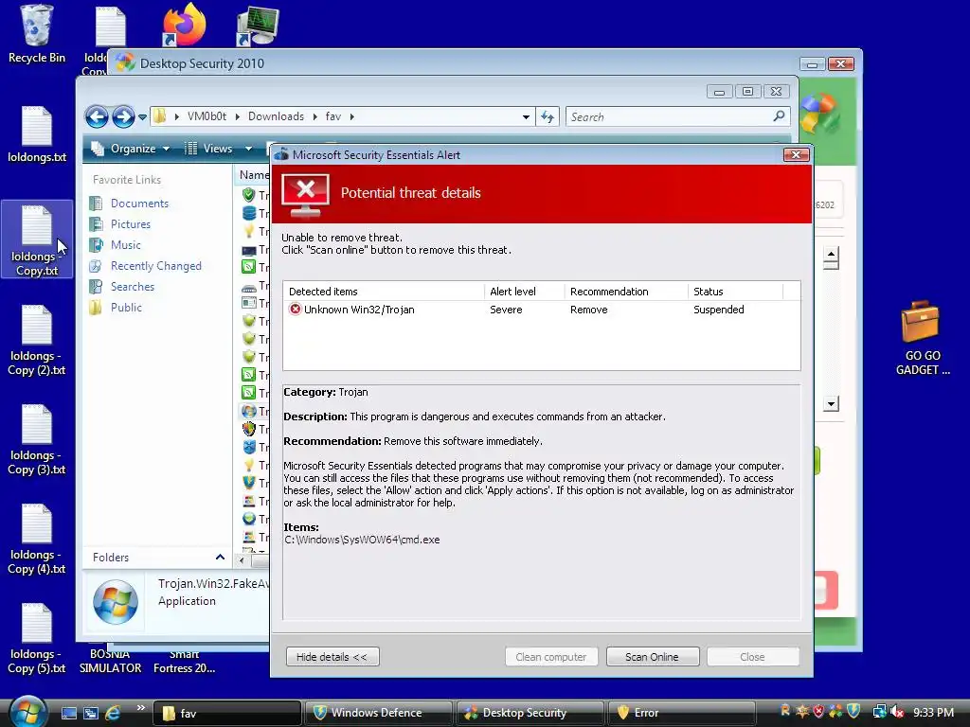Open the Recycle Bin desktop icon
This screenshot has width=970, height=727.
point(37,34)
